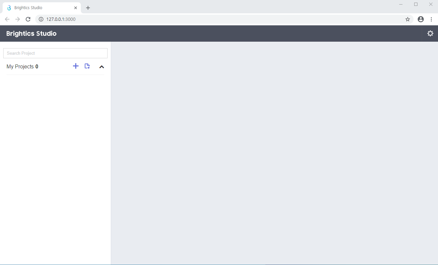Import a project file icon

tap(87, 66)
